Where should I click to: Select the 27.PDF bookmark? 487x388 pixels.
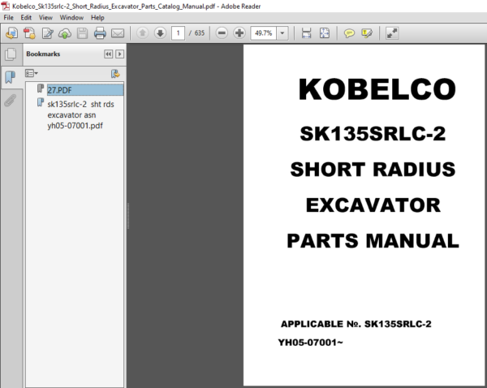(85, 90)
